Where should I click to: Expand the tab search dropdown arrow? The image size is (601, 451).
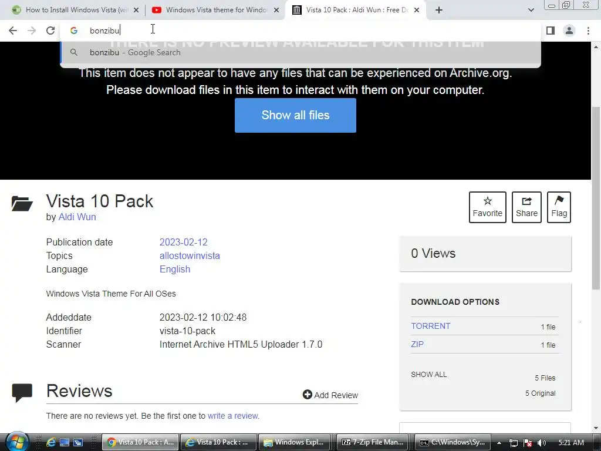(x=531, y=10)
